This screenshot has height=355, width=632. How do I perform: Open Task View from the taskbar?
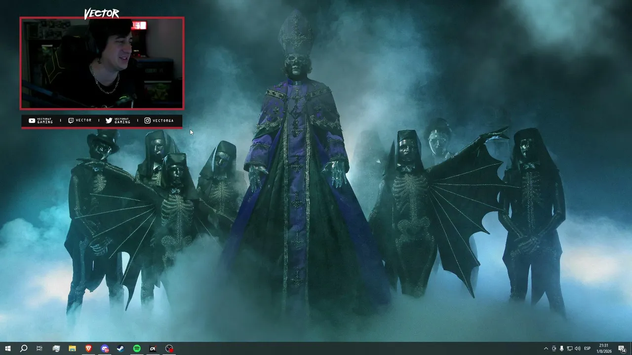click(x=39, y=349)
